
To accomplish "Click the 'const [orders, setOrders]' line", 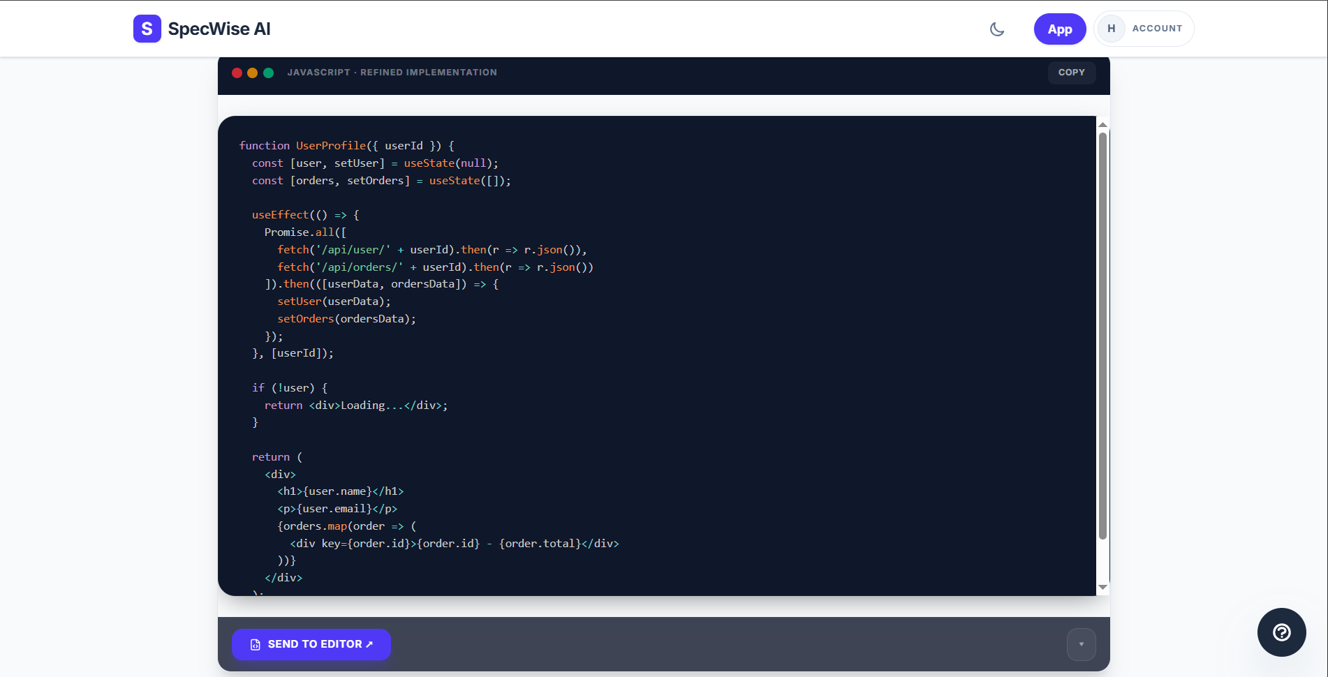I will coord(381,181).
